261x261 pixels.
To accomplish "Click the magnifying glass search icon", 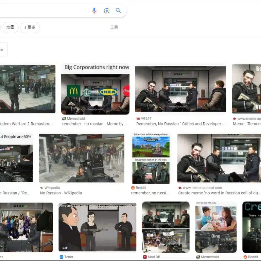I will 118,11.
